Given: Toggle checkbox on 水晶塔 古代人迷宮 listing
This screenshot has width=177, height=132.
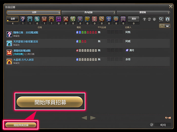Looking at the screenshot, I should coord(77,60).
